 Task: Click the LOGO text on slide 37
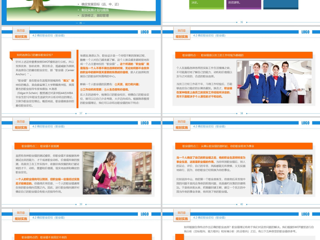pyautogui.click(x=145, y=32)
